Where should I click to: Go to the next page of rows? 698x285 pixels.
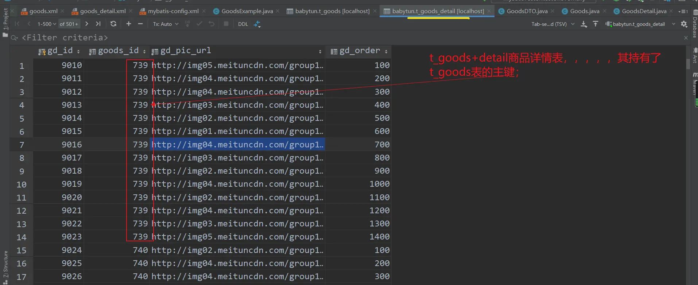(86, 24)
